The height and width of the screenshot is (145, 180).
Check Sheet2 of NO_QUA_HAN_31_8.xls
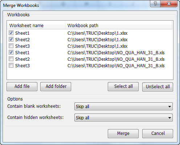pyautogui.click(x=11, y=59)
